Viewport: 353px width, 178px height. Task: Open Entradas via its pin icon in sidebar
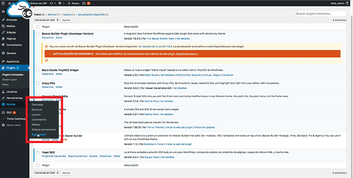click(3, 20)
